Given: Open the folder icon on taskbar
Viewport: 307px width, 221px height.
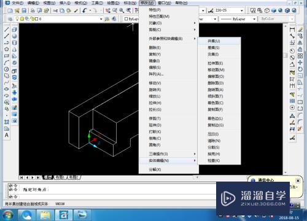Looking at the screenshot, I should tap(45, 215).
